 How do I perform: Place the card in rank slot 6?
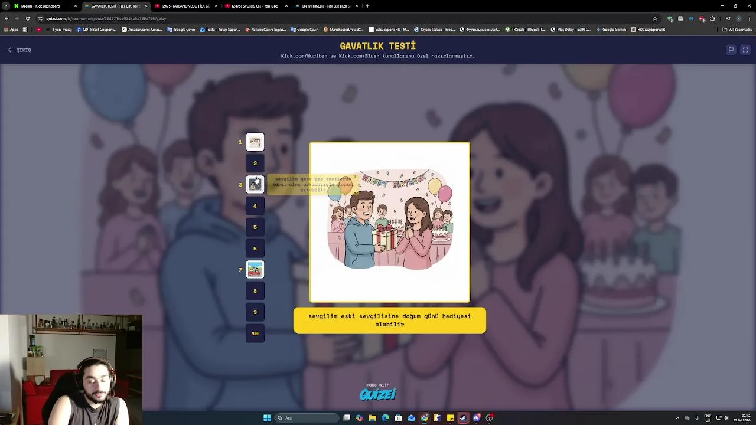[255, 249]
